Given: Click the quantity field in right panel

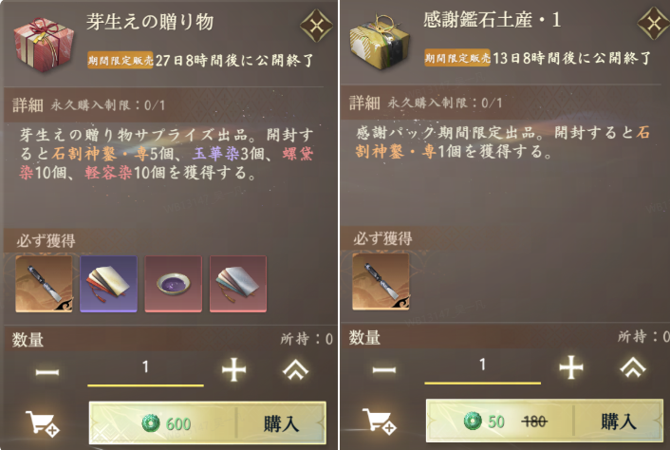Looking at the screenshot, I should (482, 368).
